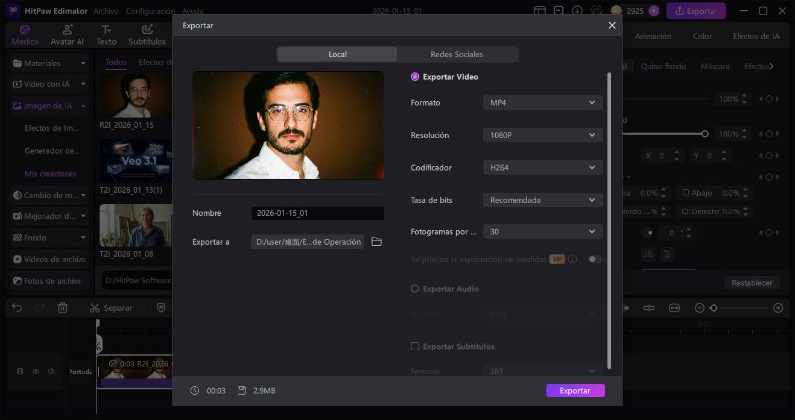Click the track mute icon on timeline track

[51, 371]
